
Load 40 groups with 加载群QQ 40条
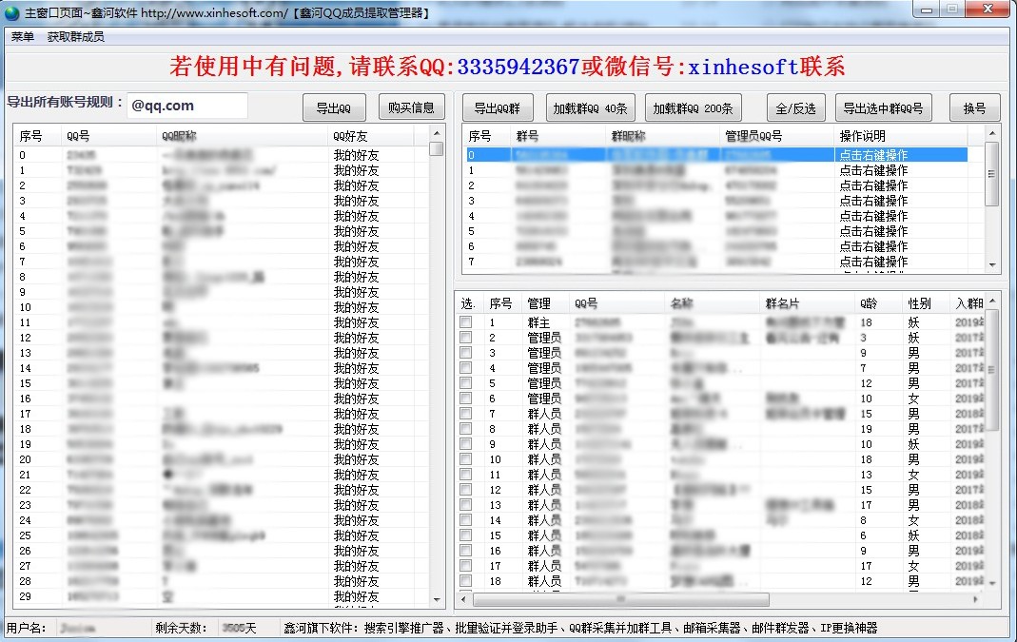590,107
